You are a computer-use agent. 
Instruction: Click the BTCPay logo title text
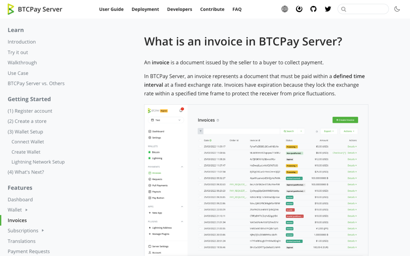pos(40,9)
